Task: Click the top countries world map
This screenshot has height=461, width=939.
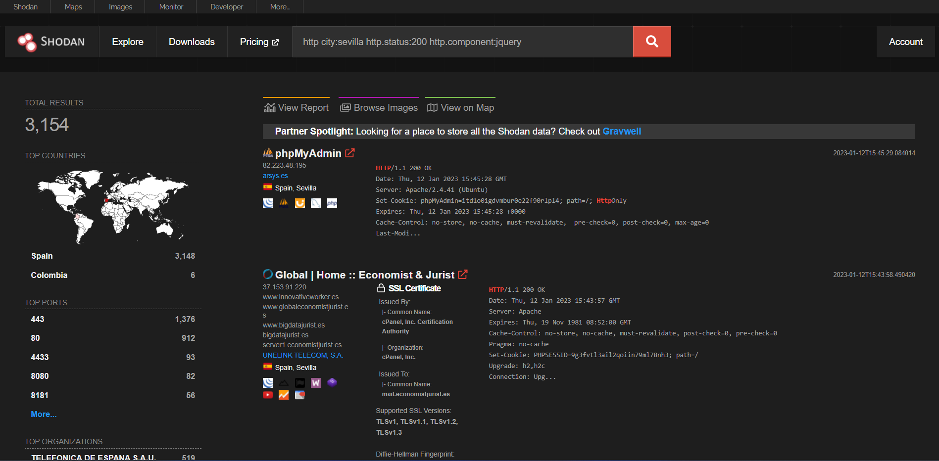Action: tap(113, 207)
